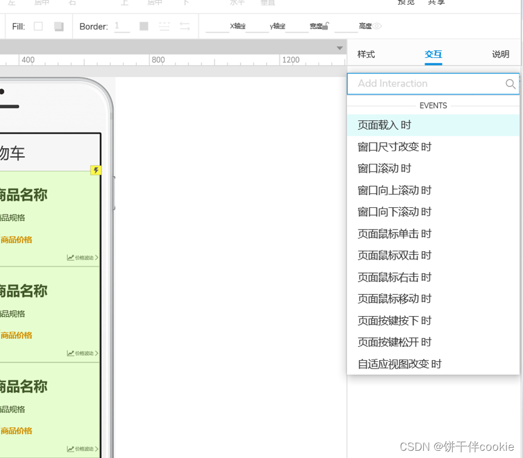This screenshot has width=523, height=458.
Task: Select the 自适应视图改变 时 event
Action: pos(433,364)
